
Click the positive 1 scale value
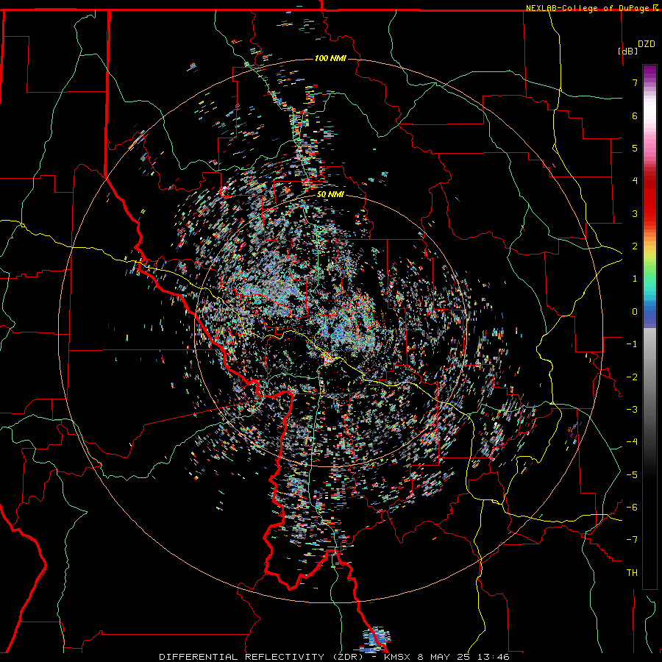click(635, 279)
